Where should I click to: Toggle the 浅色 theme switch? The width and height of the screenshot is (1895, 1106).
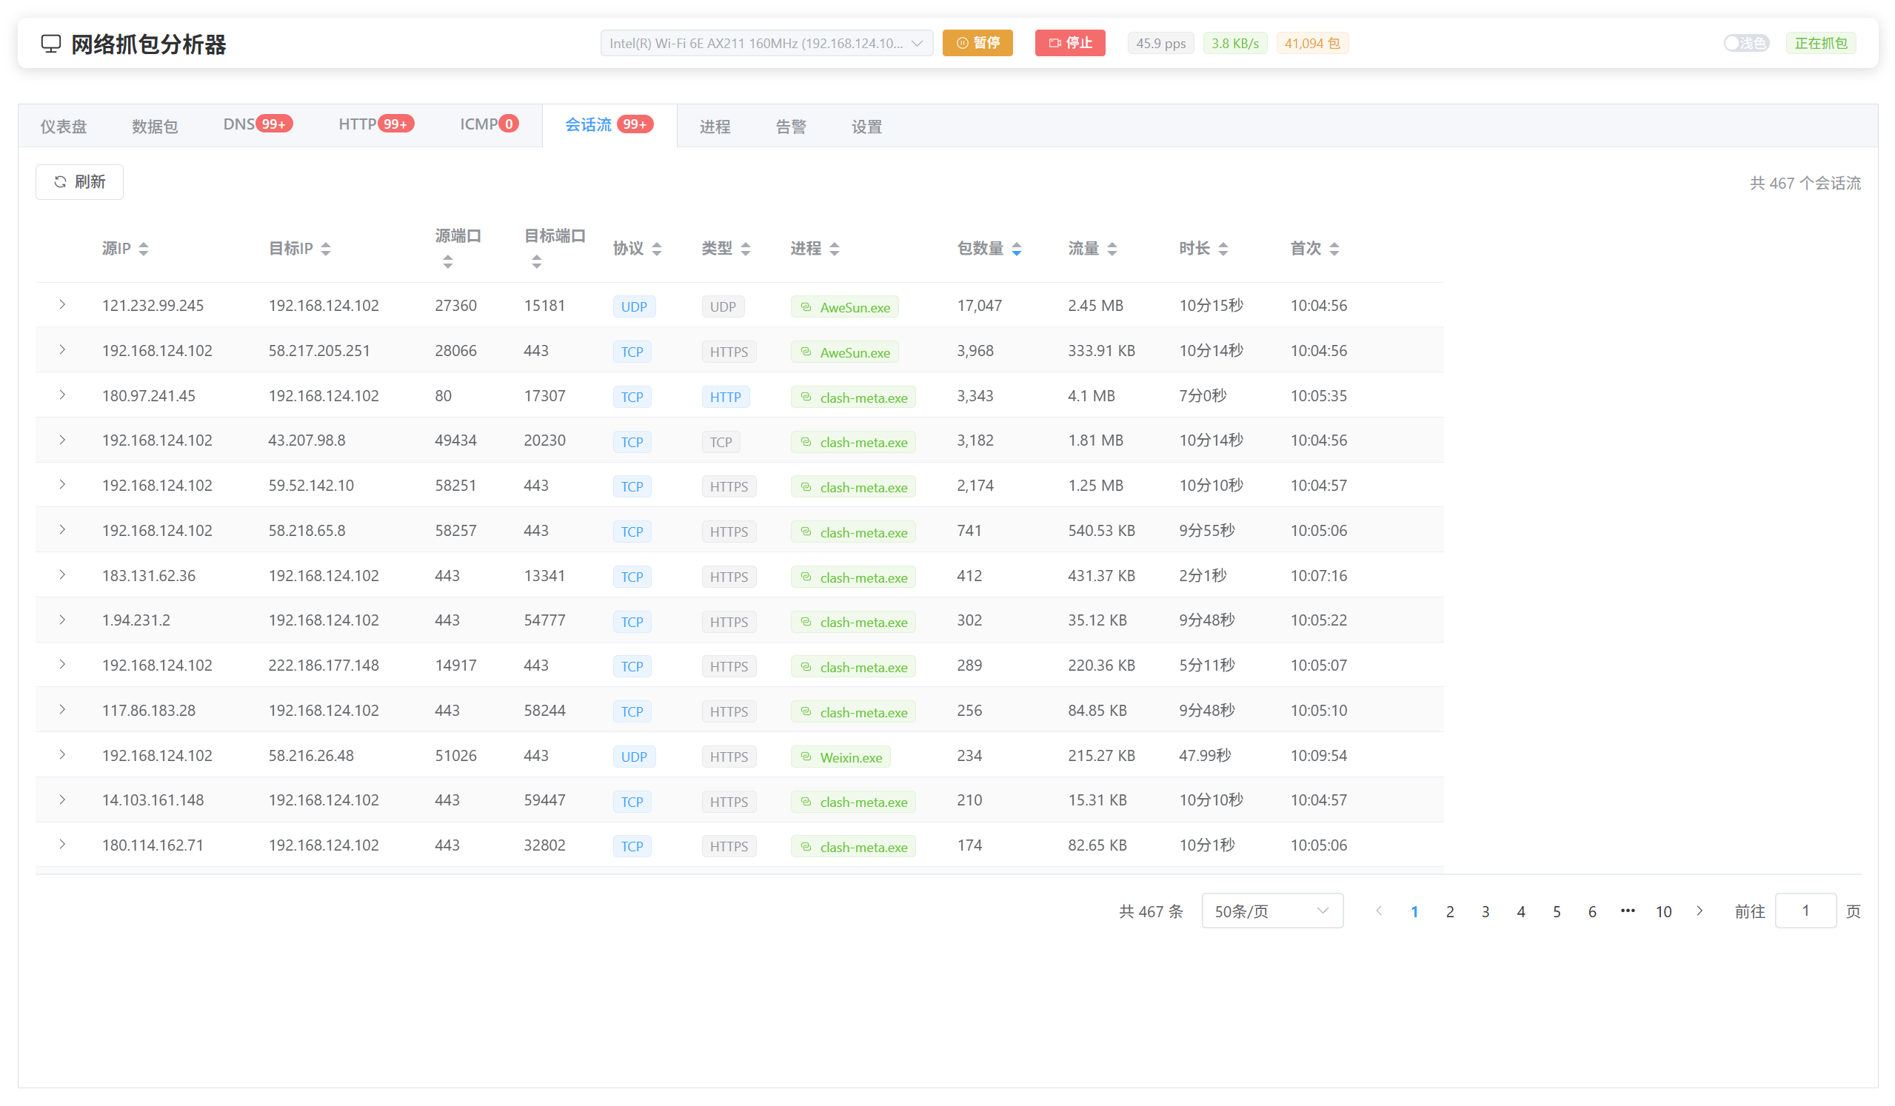click(1745, 43)
